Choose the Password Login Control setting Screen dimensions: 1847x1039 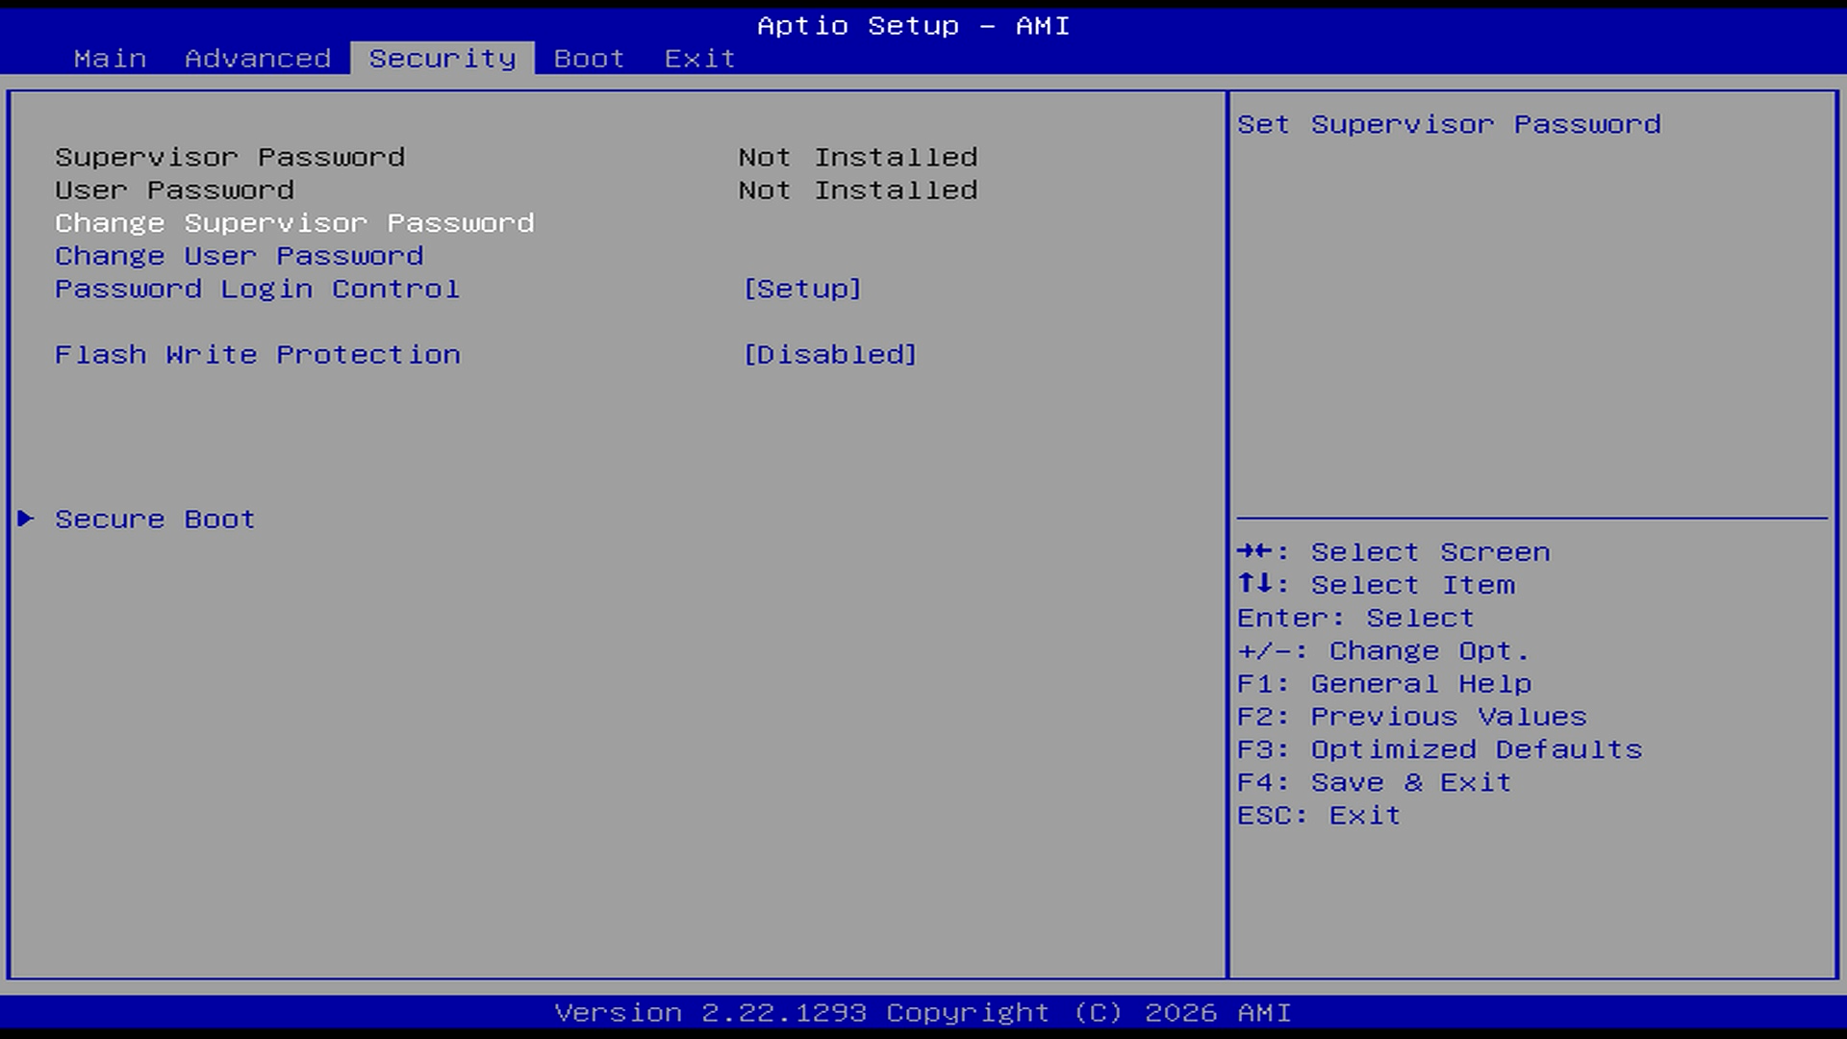tap(258, 289)
